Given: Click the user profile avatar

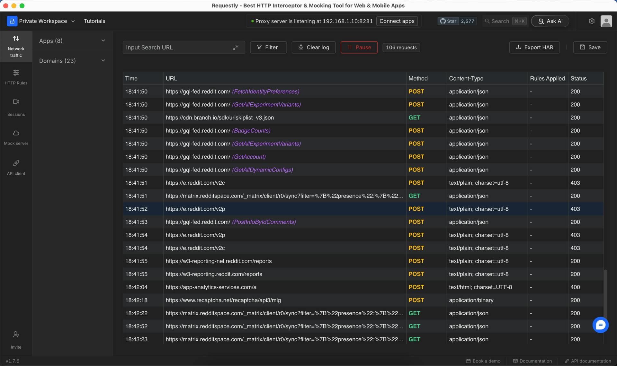Looking at the screenshot, I should click(x=606, y=21).
